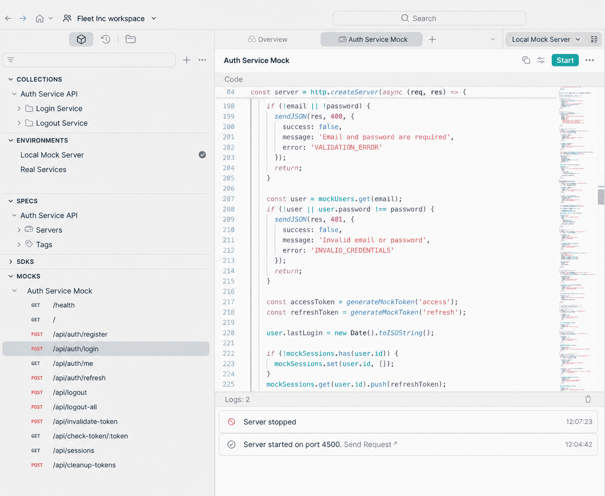Select the POST /api/auth/login route
The image size is (605, 496).
(106, 349)
